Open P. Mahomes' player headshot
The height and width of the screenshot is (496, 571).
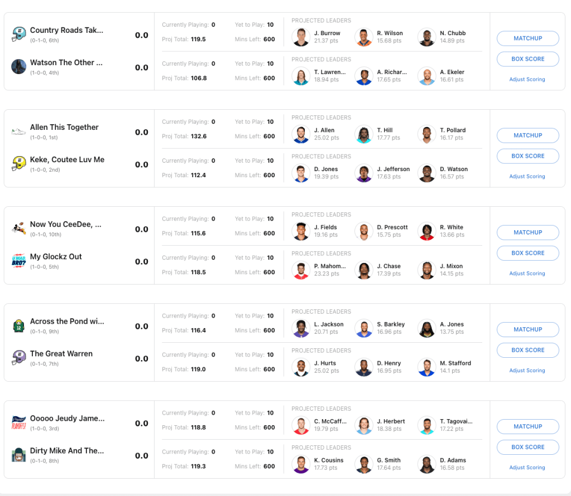301,270
